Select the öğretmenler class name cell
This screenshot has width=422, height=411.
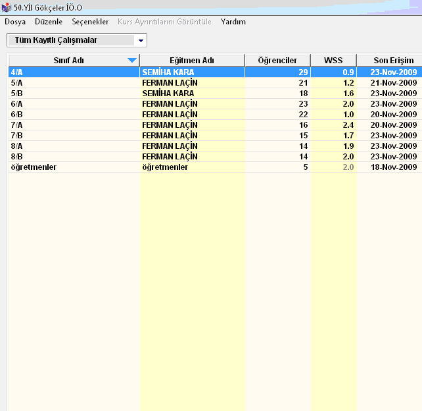coord(74,167)
